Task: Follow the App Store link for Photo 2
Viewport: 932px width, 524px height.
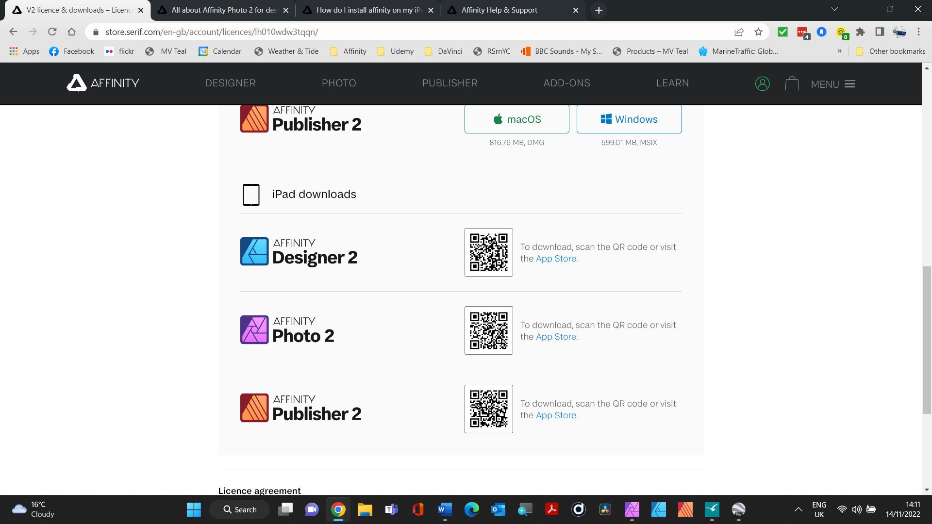Action: pos(556,337)
